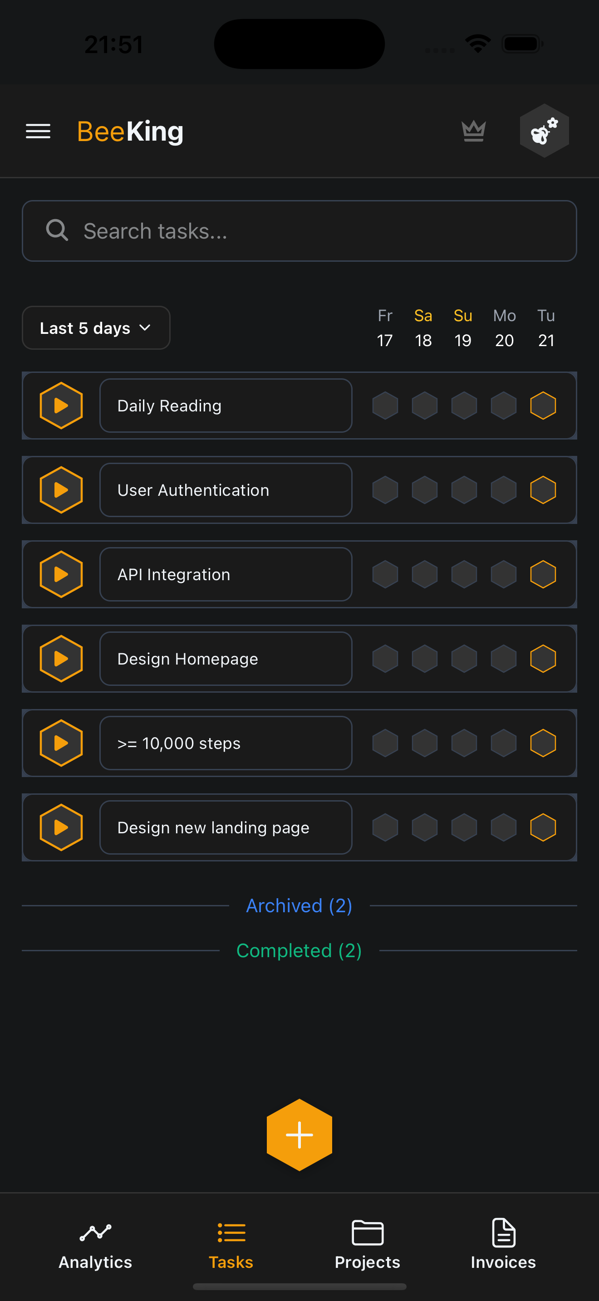Image resolution: width=599 pixels, height=1301 pixels.
Task: Open the >= 10,000 steps task
Action: (226, 743)
